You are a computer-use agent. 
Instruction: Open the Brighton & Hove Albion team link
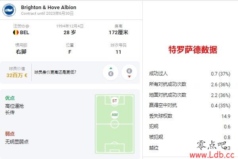tap(48, 7)
